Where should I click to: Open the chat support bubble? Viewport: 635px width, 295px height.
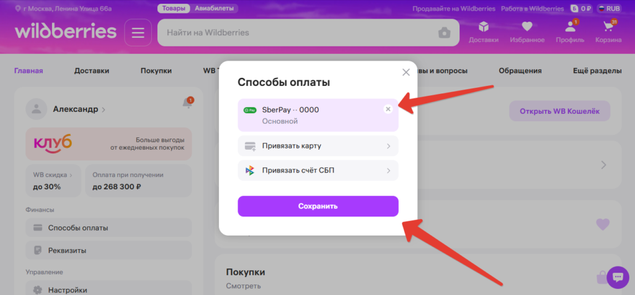tap(618, 277)
